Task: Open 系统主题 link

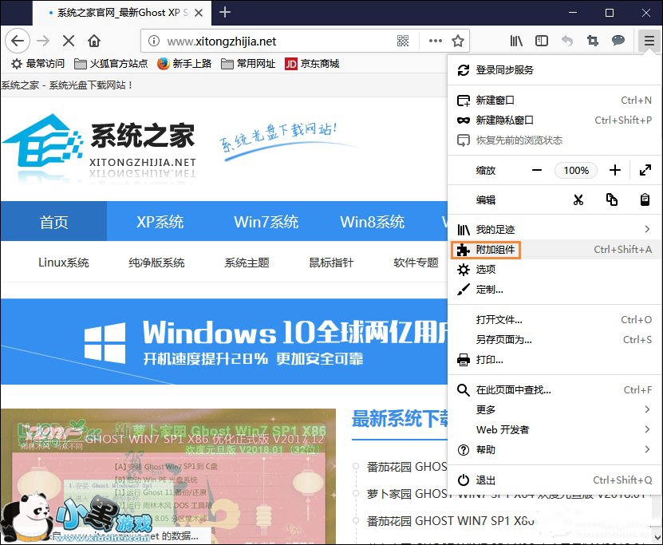Action: point(247,263)
